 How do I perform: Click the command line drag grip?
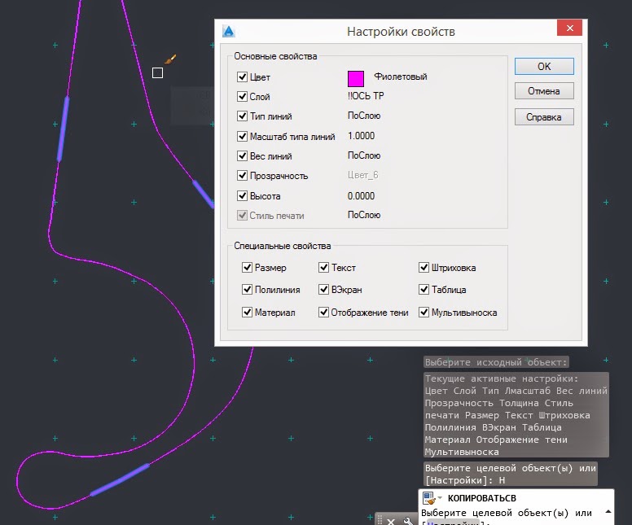click(380, 520)
